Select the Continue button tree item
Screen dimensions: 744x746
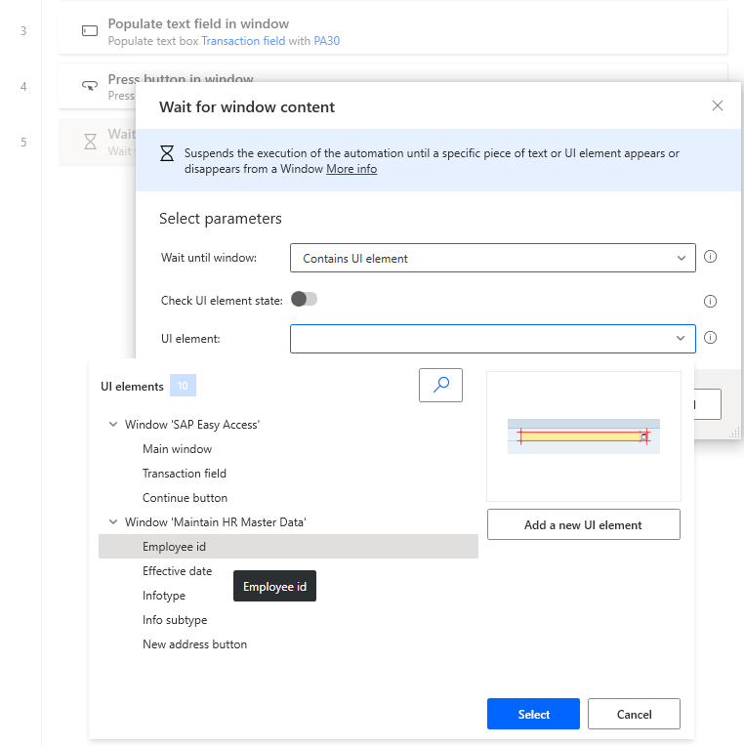[288, 498]
